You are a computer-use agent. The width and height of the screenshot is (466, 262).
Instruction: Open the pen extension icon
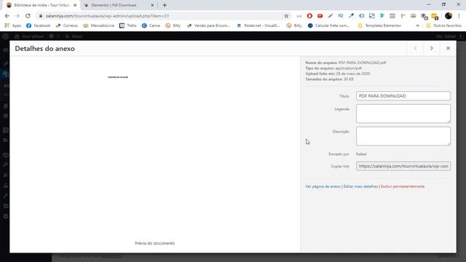[x=330, y=16]
